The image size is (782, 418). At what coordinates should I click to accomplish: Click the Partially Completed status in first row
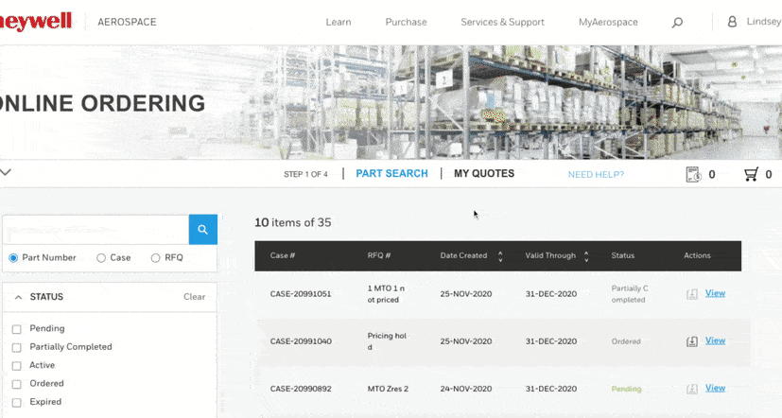(x=630, y=294)
